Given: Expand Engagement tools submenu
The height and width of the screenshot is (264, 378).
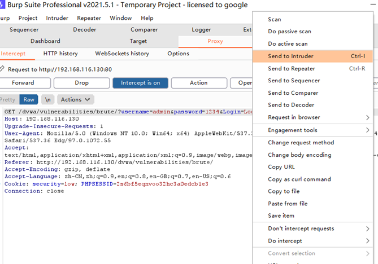Looking at the screenshot, I should (x=312, y=130).
